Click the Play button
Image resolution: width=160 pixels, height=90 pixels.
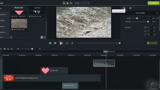pyautogui.click(x=61, y=43)
